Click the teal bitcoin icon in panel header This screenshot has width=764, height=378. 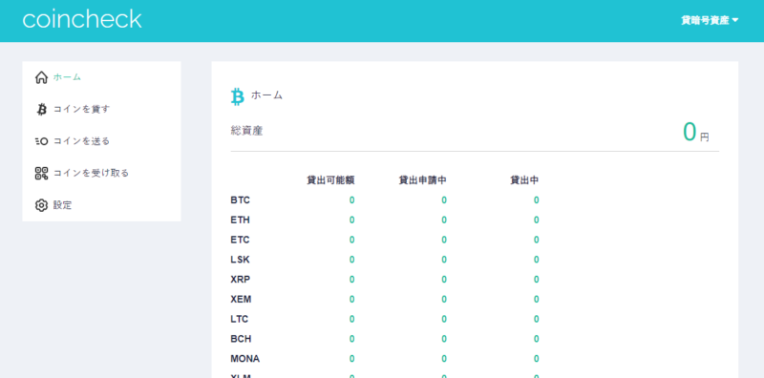237,96
